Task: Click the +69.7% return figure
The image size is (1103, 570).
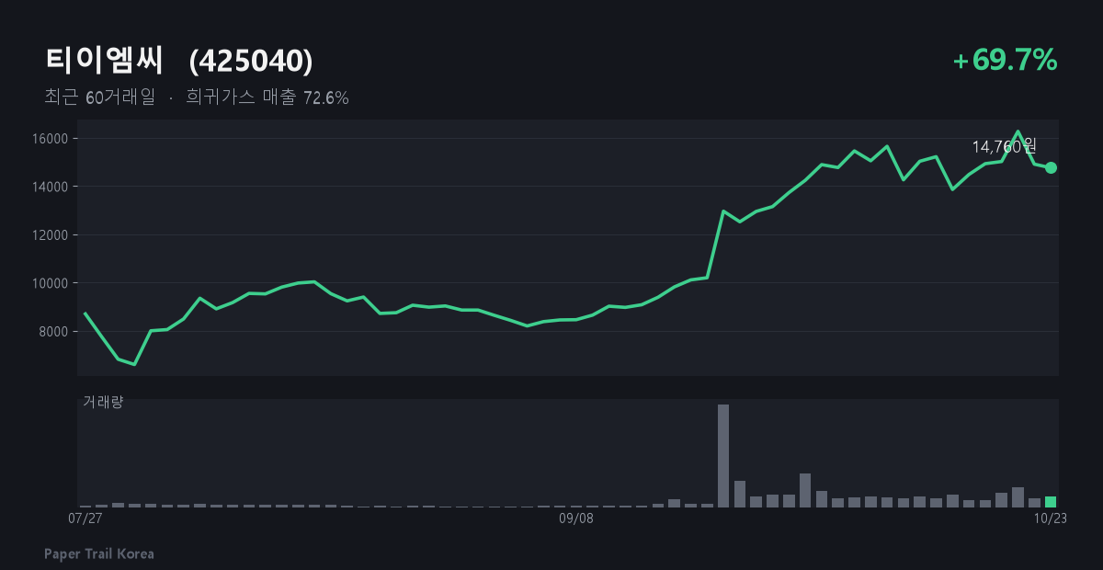Action: [x=1005, y=61]
